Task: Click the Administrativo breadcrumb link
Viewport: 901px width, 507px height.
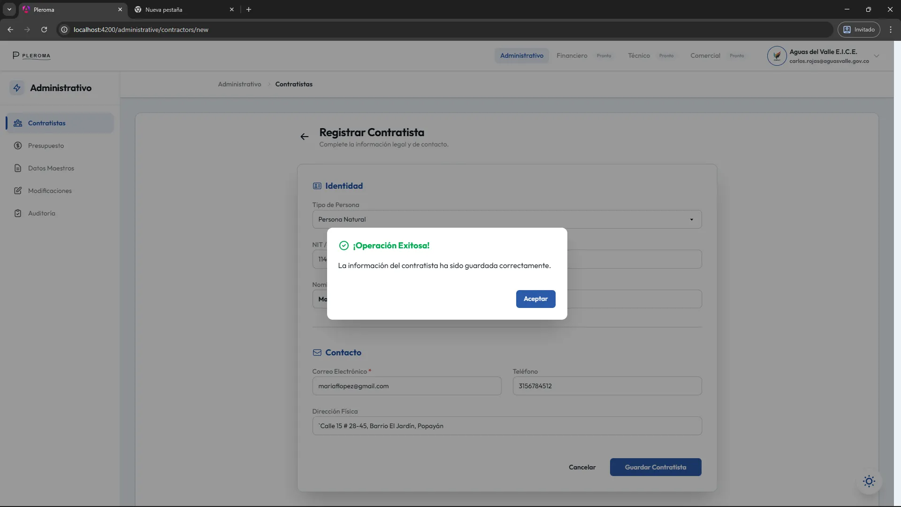Action: 239,84
